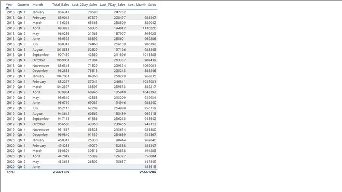
Task: Click the Month column header
Action: pos(37,5)
